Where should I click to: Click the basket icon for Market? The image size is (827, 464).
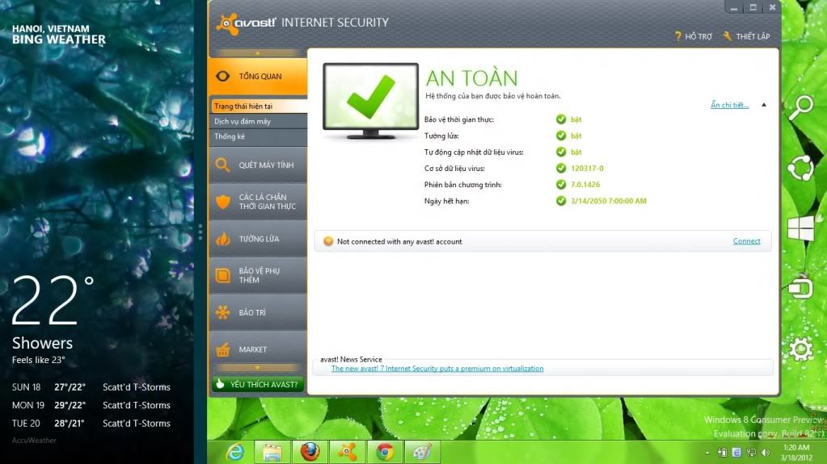coord(222,349)
